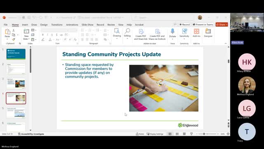Select slide 5 thumbnail
The height and width of the screenshot is (149, 264).
tap(16, 113)
